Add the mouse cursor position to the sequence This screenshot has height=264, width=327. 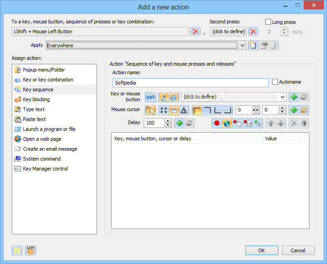tap(294, 110)
